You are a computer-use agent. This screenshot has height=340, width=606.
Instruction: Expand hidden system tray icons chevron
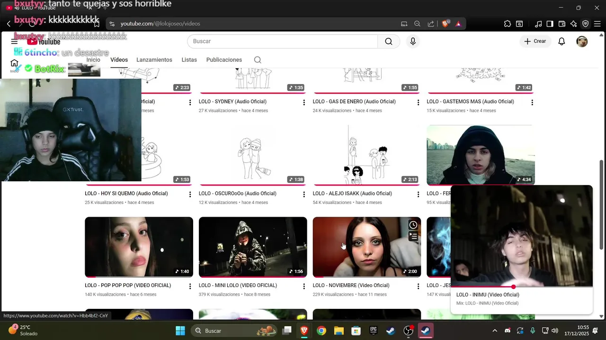click(x=495, y=331)
